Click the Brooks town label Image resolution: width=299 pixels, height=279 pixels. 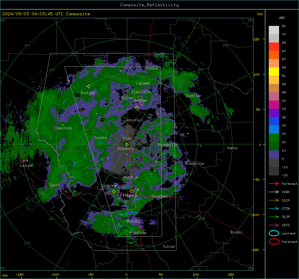coord(236,232)
